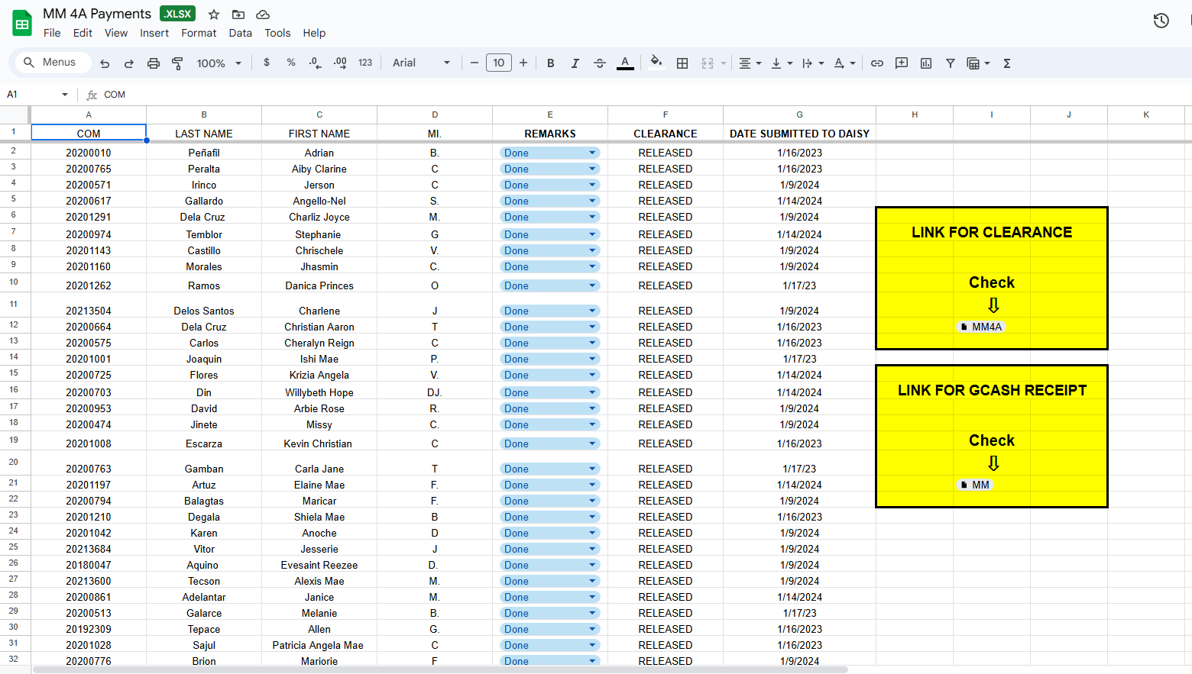Open the Data menu

(240, 33)
